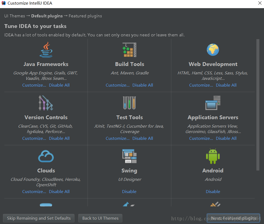264x224 pixels.
Task: Click the Clouds cloud icon
Action: pos(46,156)
